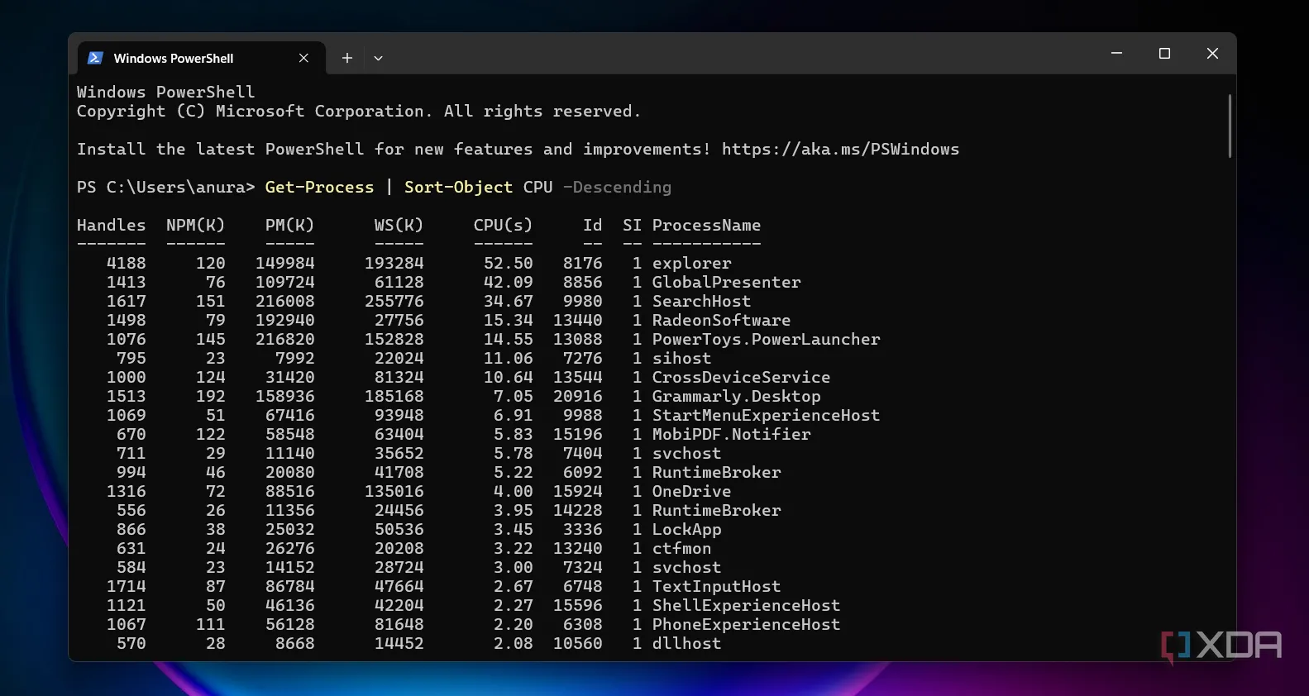Click the NPM(K) column header
Viewport: 1309px width, 696px height.
195,226
